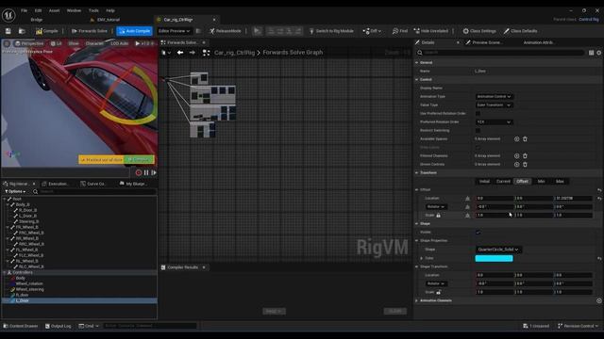Open the viewport Show menu
Image resolution: width=604 pixels, height=339 pixels.
coord(74,43)
